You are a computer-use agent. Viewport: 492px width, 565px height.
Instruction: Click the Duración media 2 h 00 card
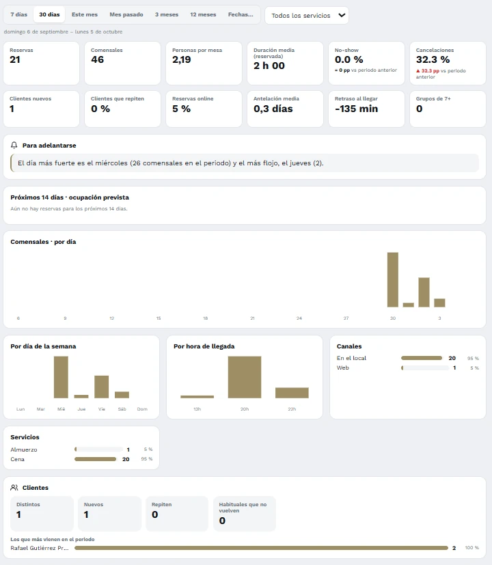285,63
